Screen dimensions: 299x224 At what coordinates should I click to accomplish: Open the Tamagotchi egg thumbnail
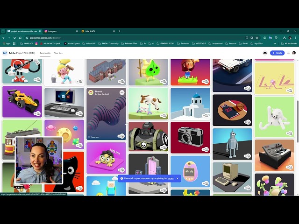(x=190, y=171)
